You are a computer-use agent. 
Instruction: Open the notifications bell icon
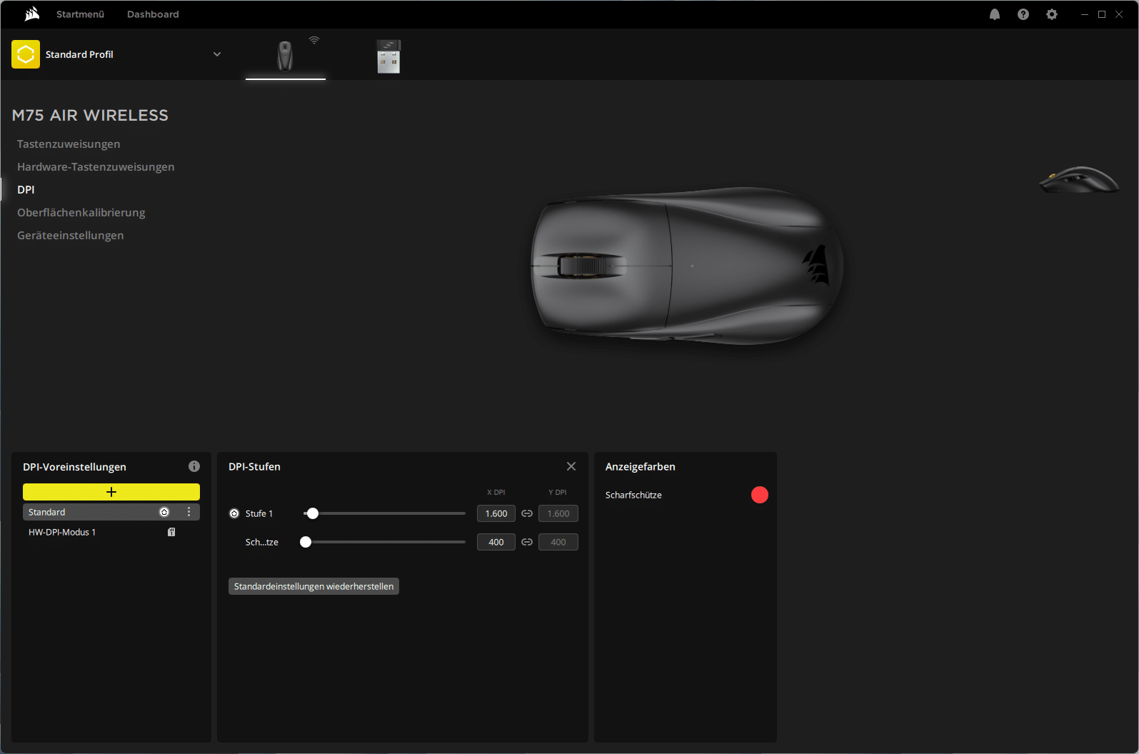click(994, 14)
